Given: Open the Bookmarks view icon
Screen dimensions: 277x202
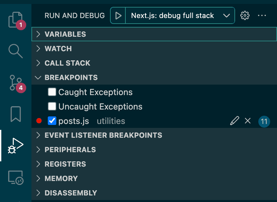Looking at the screenshot, I should click(15, 114).
